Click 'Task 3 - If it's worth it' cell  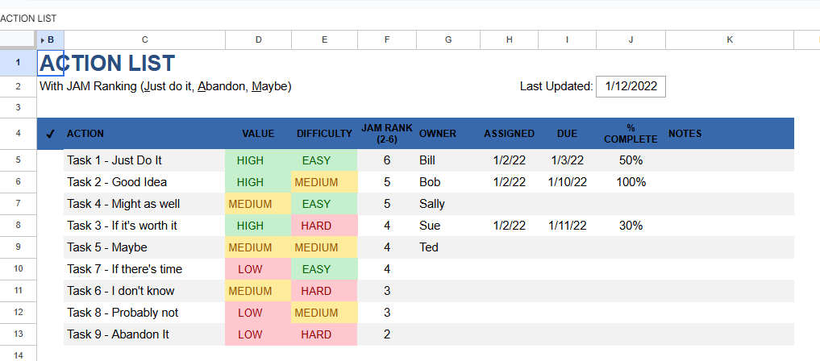(x=145, y=226)
